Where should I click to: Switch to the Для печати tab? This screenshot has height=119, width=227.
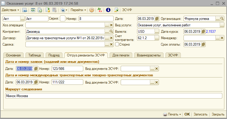121,55
